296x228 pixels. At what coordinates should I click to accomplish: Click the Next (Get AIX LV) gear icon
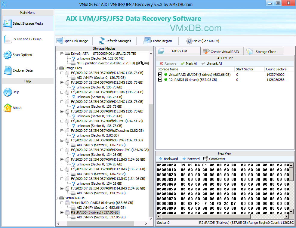(x=189, y=41)
